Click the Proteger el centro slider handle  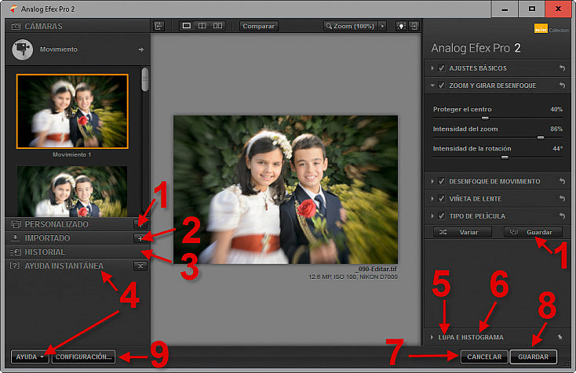coord(485,118)
